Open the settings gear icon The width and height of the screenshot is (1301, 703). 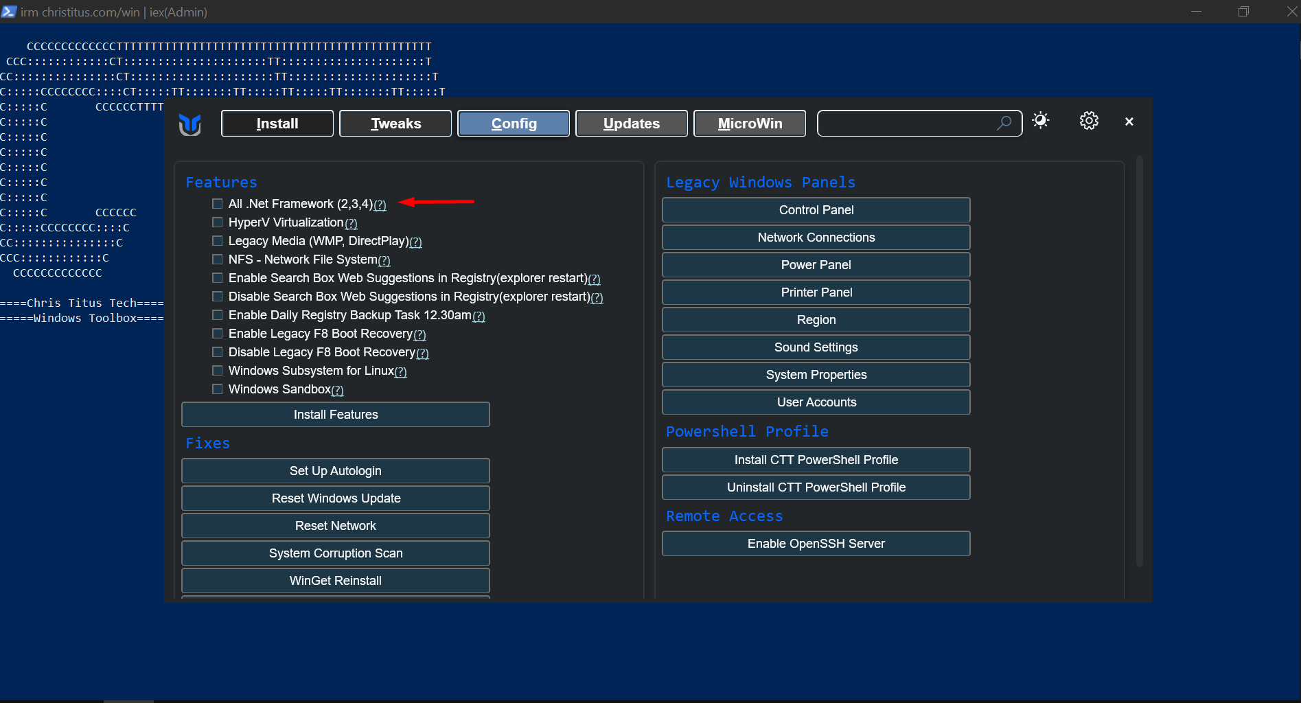pos(1089,121)
